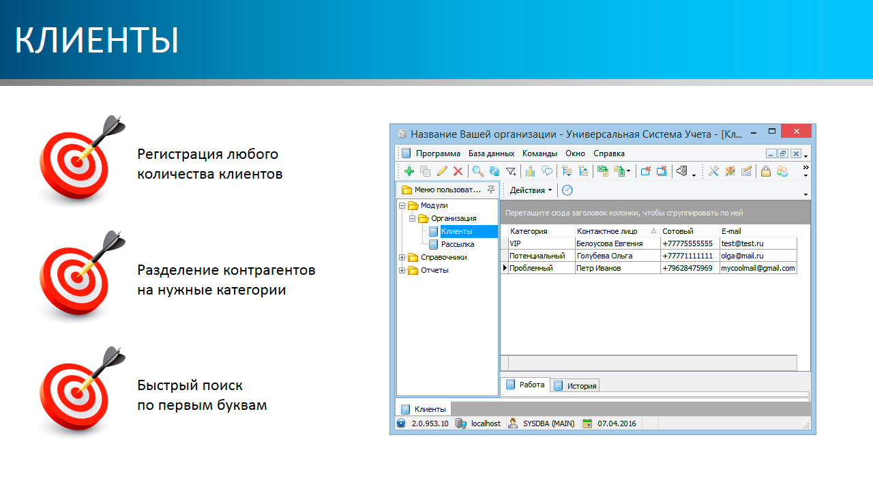This screenshot has width=873, height=491.
Task: Sort by the E-mail column header
Action: coord(758,231)
